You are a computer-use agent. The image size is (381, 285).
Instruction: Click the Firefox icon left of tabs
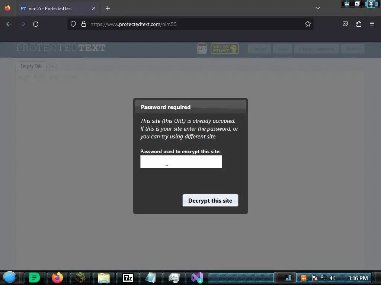[7, 8]
